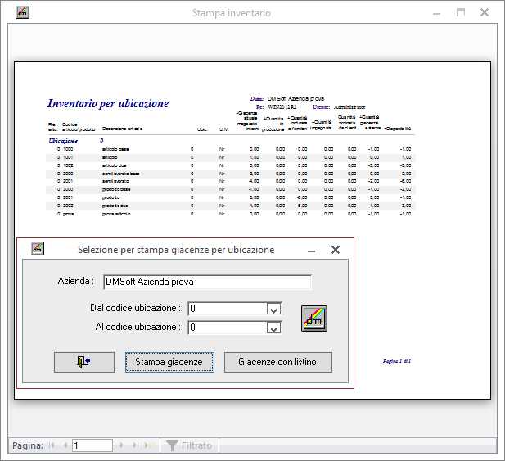This screenshot has height=461, width=505.
Task: Click the DMSoft Azienda prova text in report header
Action: coord(295,98)
